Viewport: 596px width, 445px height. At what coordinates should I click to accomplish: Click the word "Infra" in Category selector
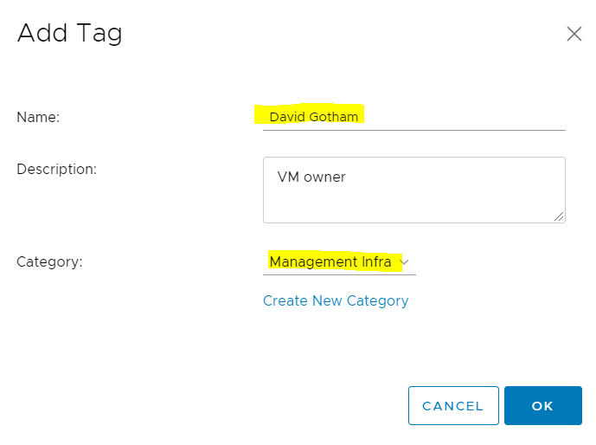point(375,261)
